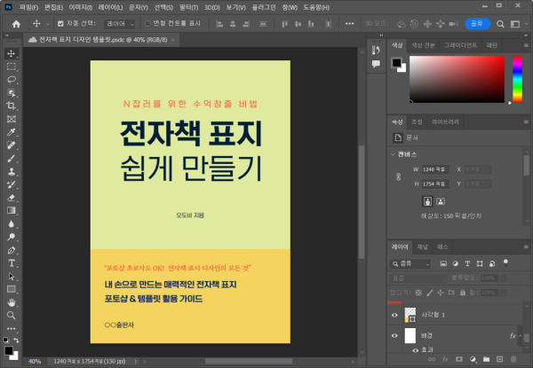Click the Home icon in options bar
The width and height of the screenshot is (533, 368).
coord(15,24)
